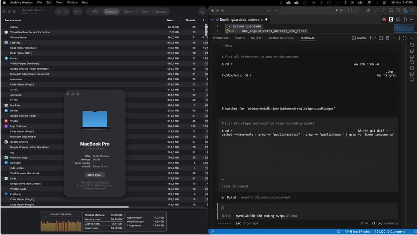The image size is (417, 235).
Task: Switch to the PORTS panel tab
Action: click(239, 38)
